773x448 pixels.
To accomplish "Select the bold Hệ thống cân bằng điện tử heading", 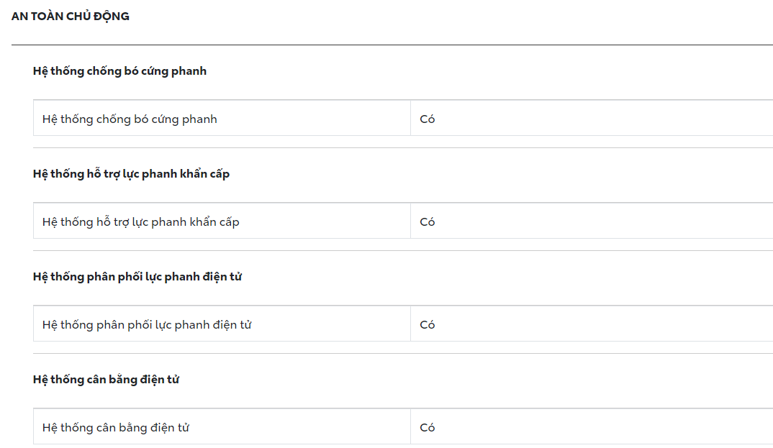I will (x=106, y=380).
